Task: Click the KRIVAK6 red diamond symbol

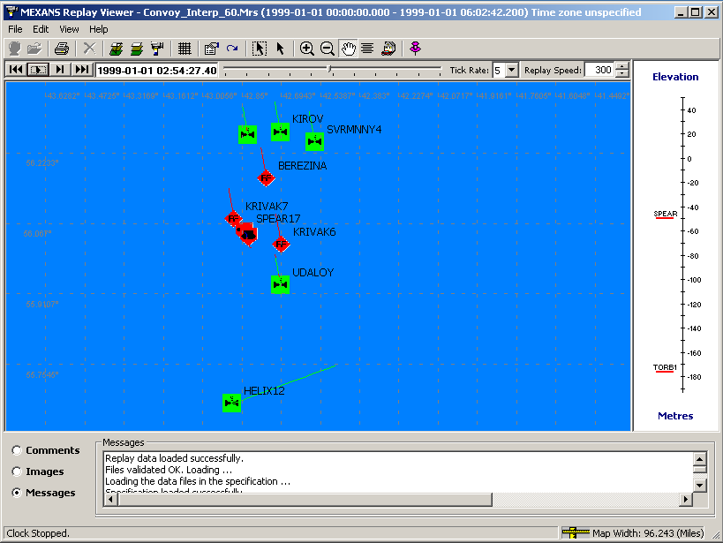Action: tap(281, 244)
